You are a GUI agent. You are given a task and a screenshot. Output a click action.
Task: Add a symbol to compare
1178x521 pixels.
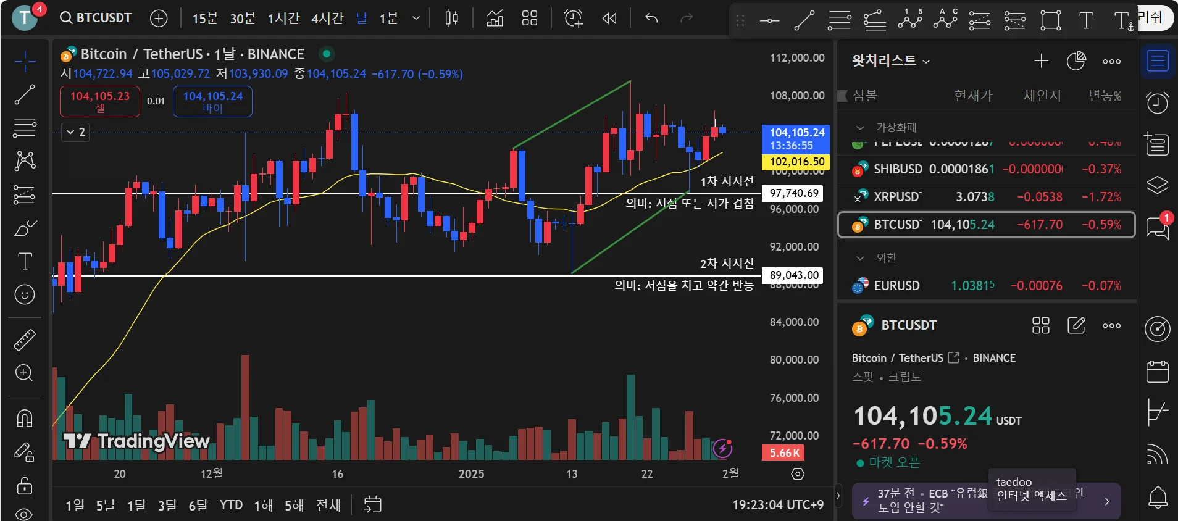pos(159,19)
